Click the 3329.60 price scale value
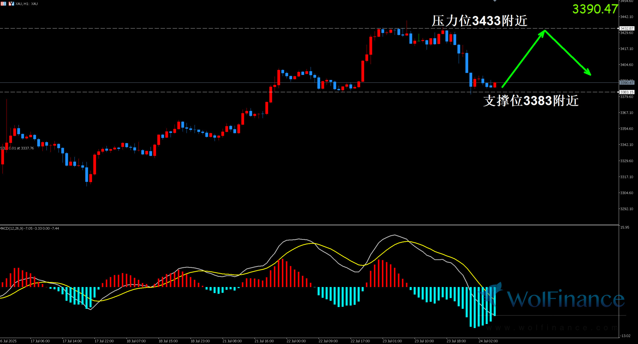 (627, 161)
